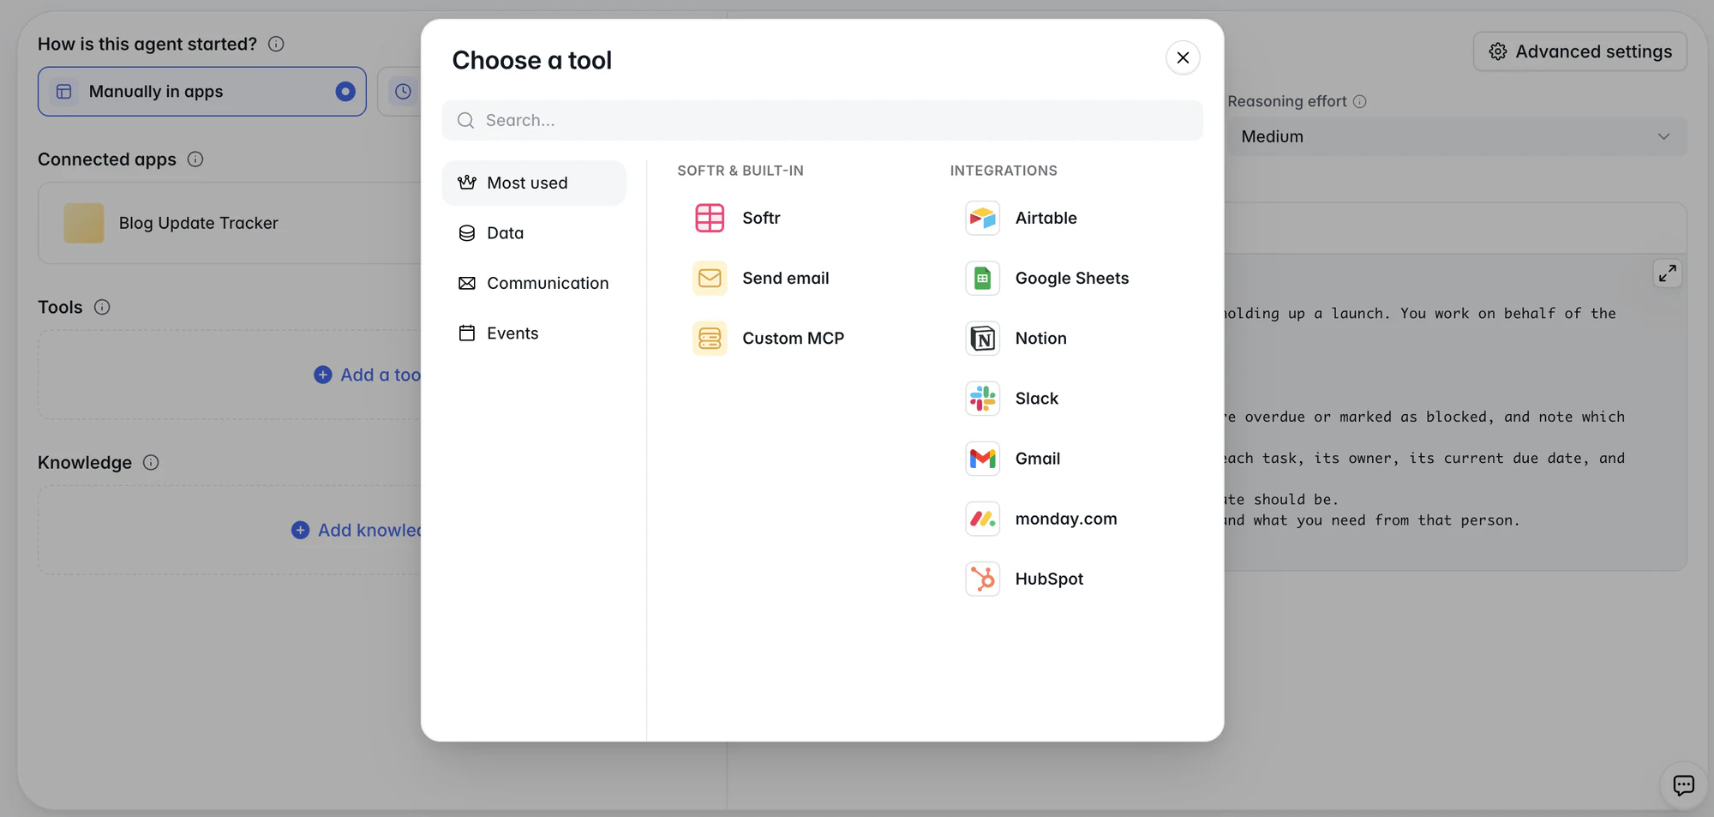Image resolution: width=1714 pixels, height=817 pixels.
Task: Select the Slack integration icon
Action: [x=982, y=399]
